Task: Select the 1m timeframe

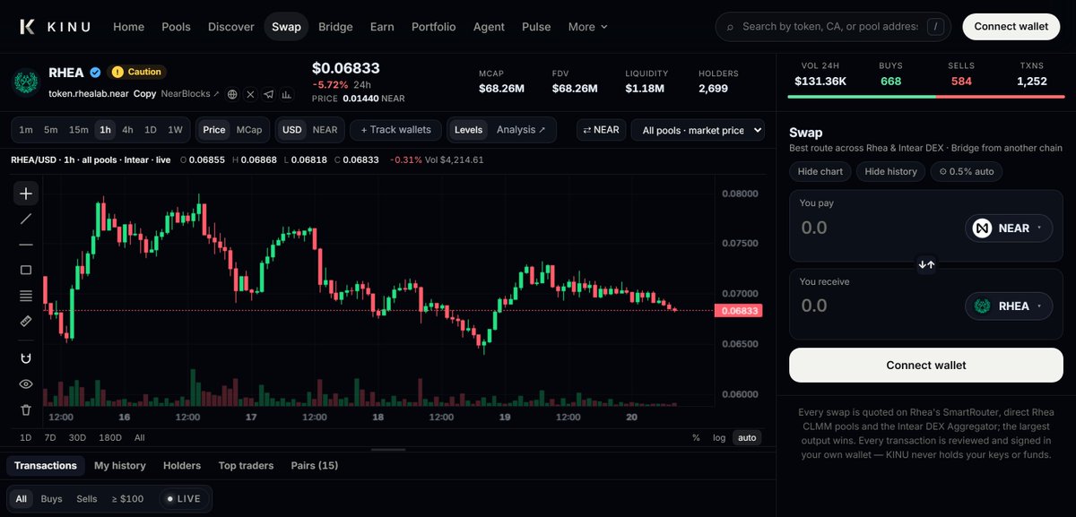Action: coord(26,130)
